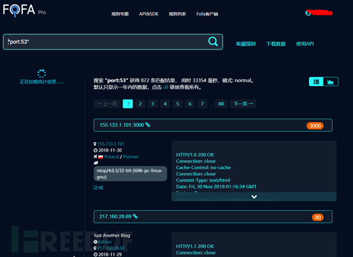353x257 pixels.
Task: Switch to chart view icon
Action: pos(331,82)
